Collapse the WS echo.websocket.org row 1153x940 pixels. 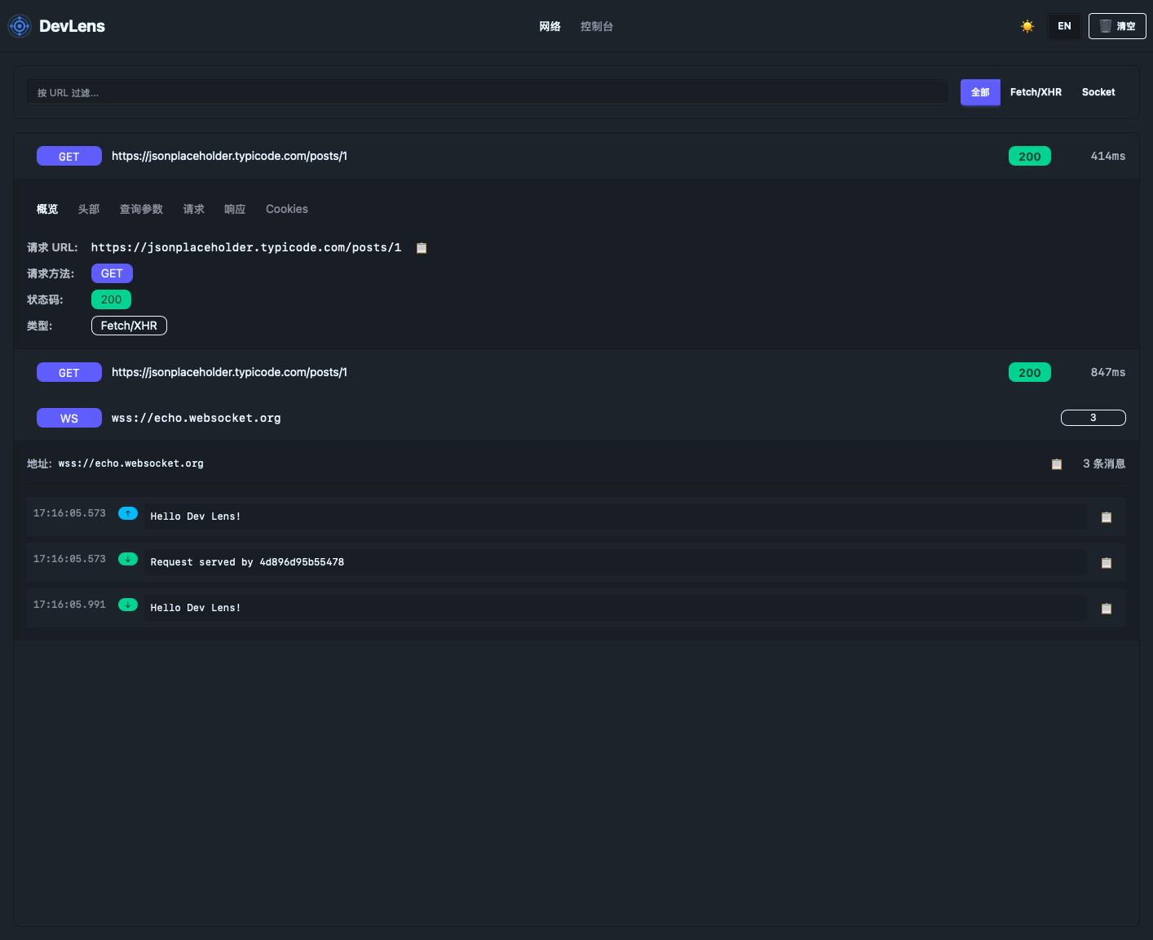(x=576, y=418)
